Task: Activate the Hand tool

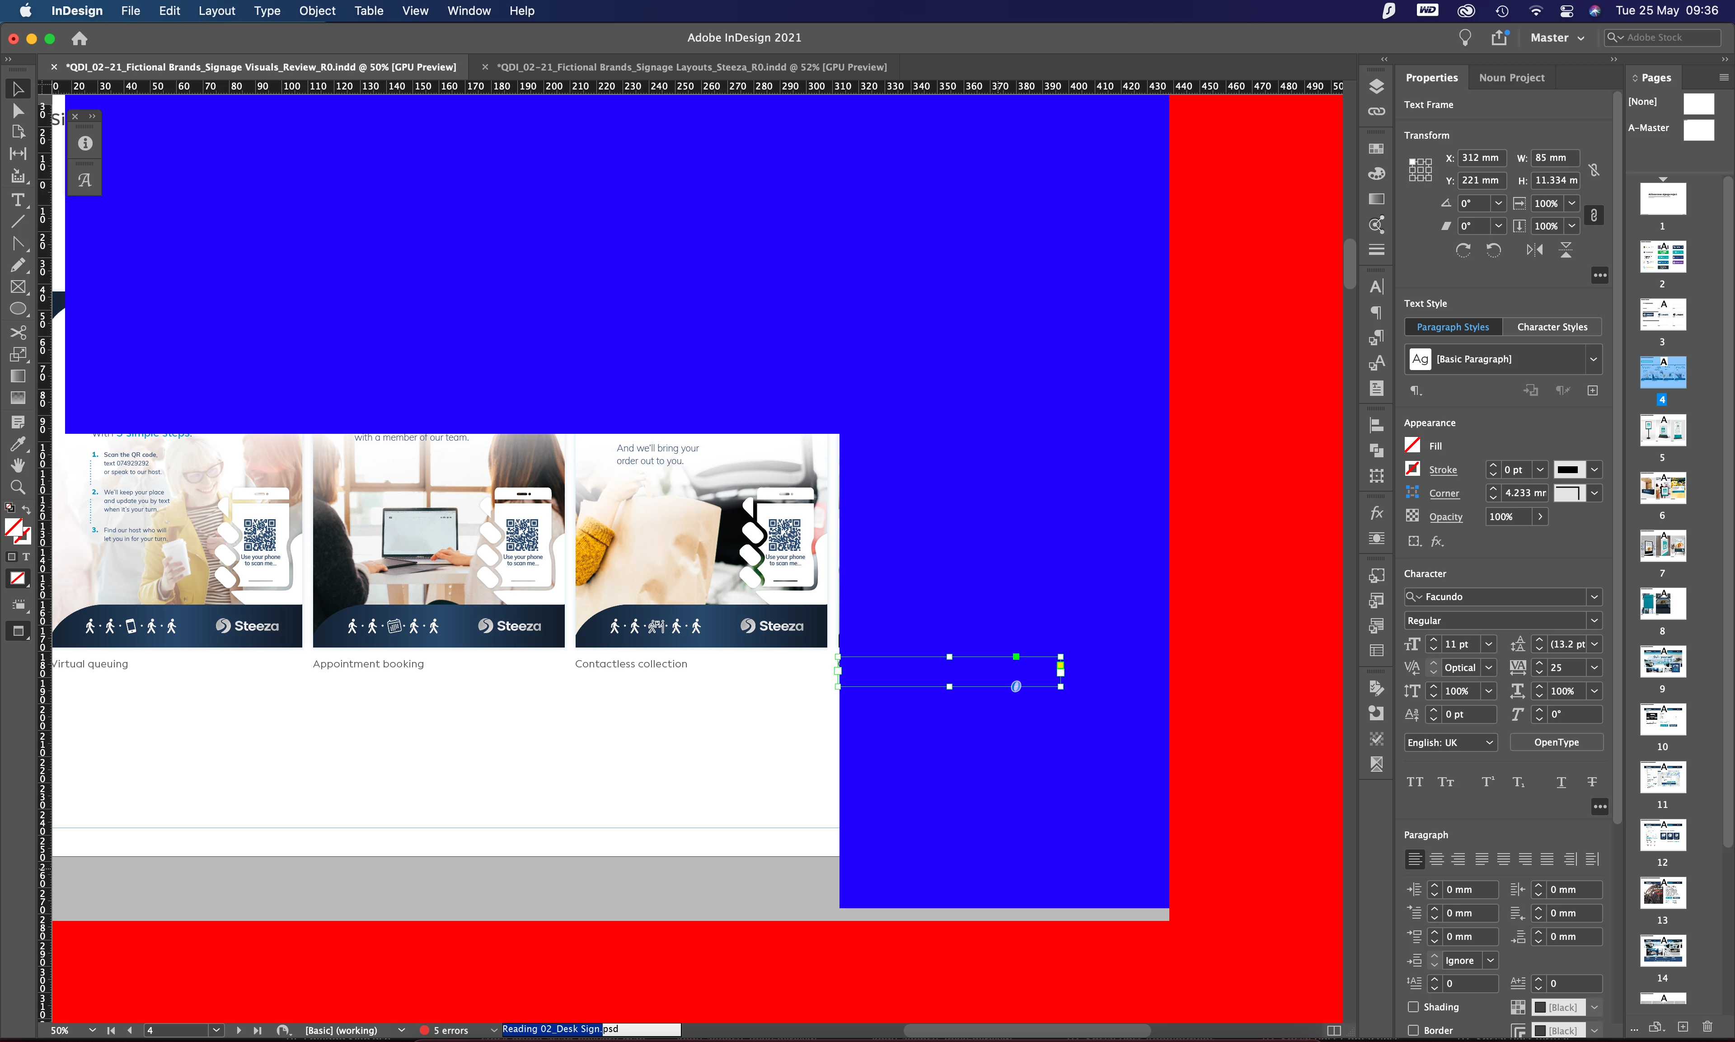Action: pyautogui.click(x=18, y=465)
